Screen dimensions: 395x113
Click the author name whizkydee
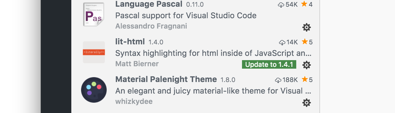(x=134, y=101)
